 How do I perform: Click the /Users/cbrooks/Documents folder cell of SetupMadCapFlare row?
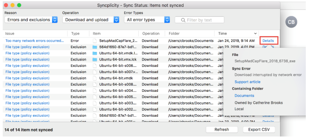point(191,41)
